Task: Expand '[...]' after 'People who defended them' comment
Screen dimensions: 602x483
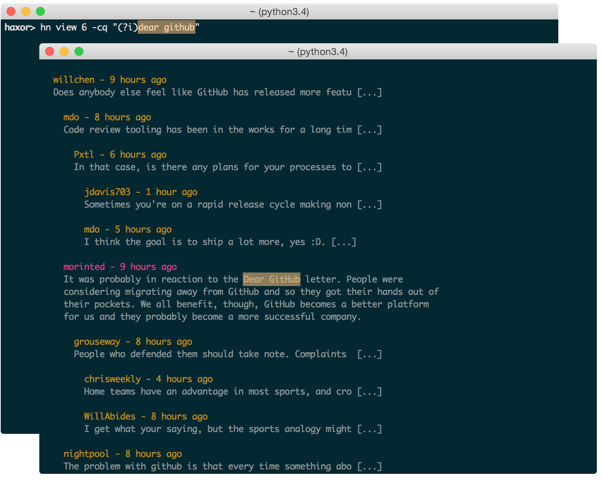Action: 370,354
